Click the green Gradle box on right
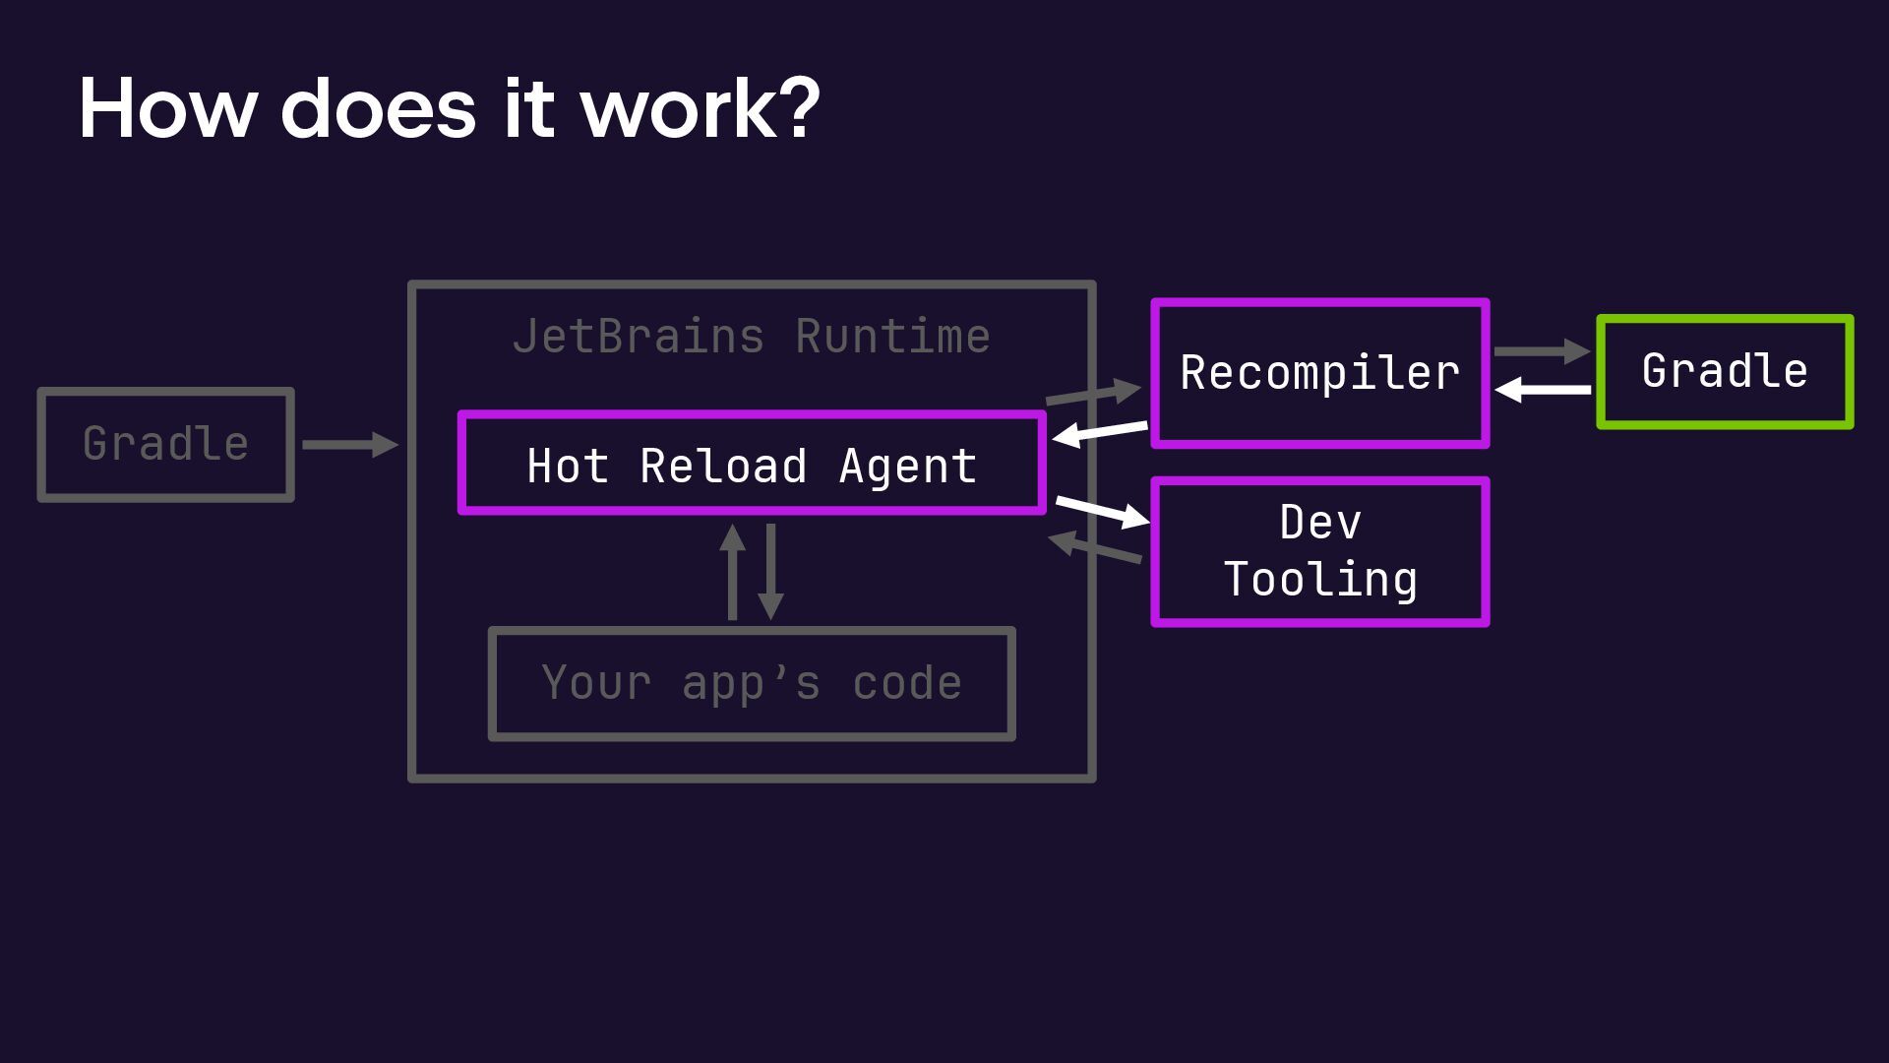The height and width of the screenshot is (1063, 1889). 1725,371
